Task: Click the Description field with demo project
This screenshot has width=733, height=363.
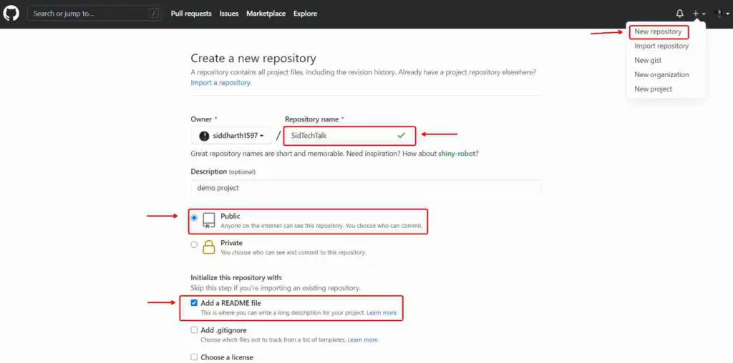Action: coord(366,188)
